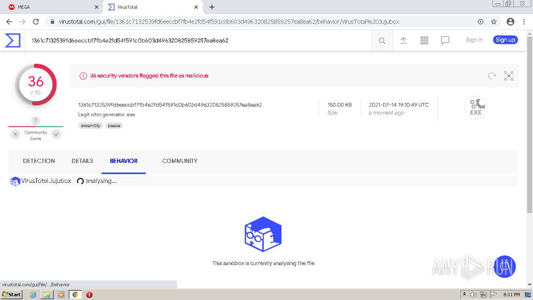
Task: Open Windows Explorer folder in taskbar
Action: point(47,295)
